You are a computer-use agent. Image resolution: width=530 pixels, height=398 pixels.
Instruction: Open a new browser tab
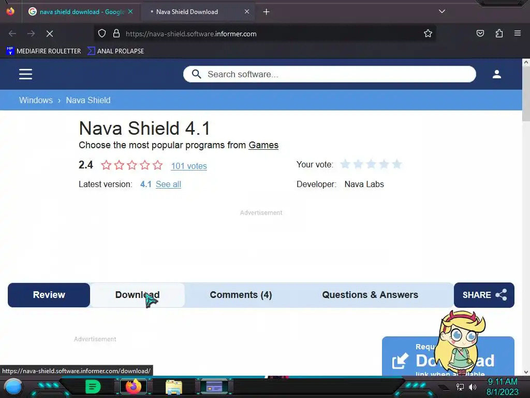point(267,12)
